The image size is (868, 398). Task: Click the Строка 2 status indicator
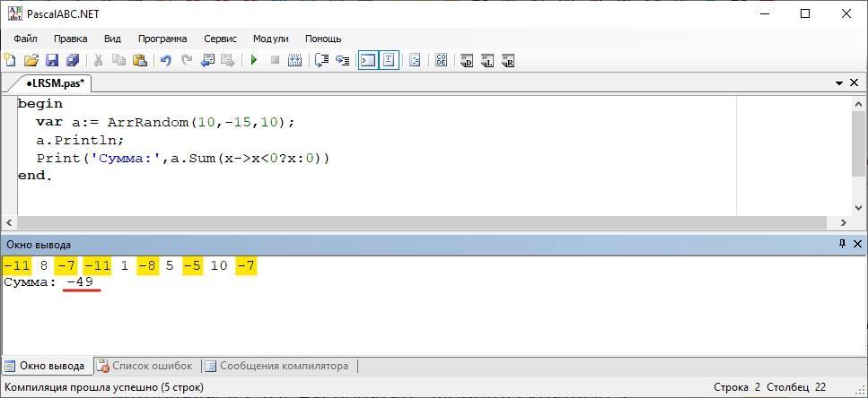click(737, 387)
